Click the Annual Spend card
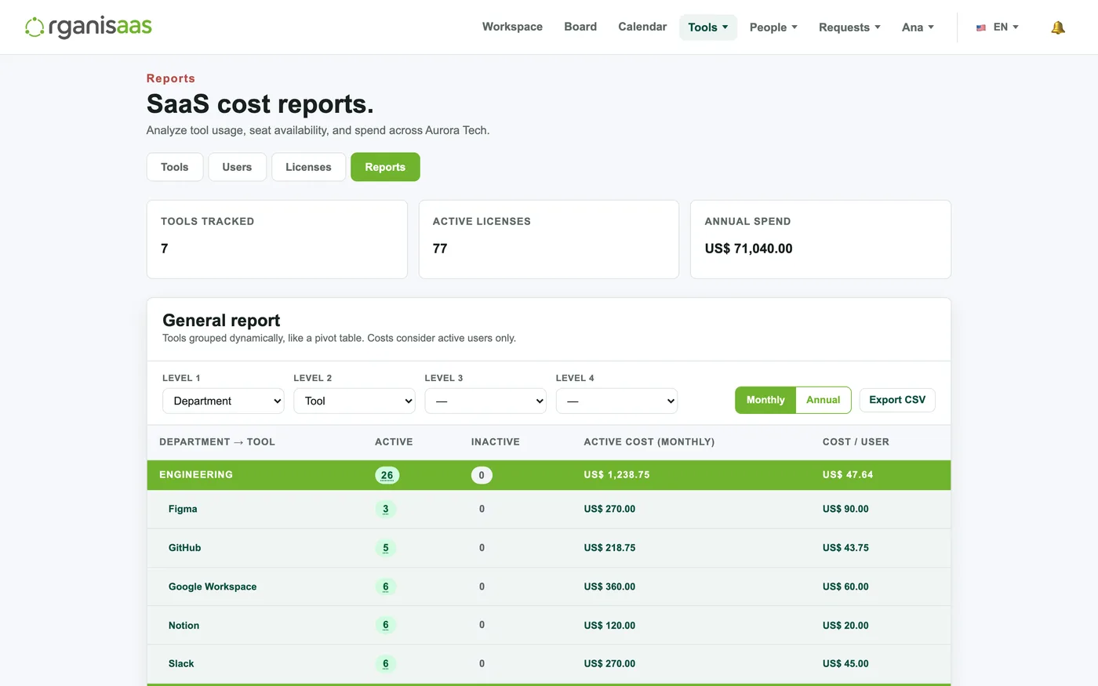This screenshot has height=686, width=1098. click(x=820, y=239)
